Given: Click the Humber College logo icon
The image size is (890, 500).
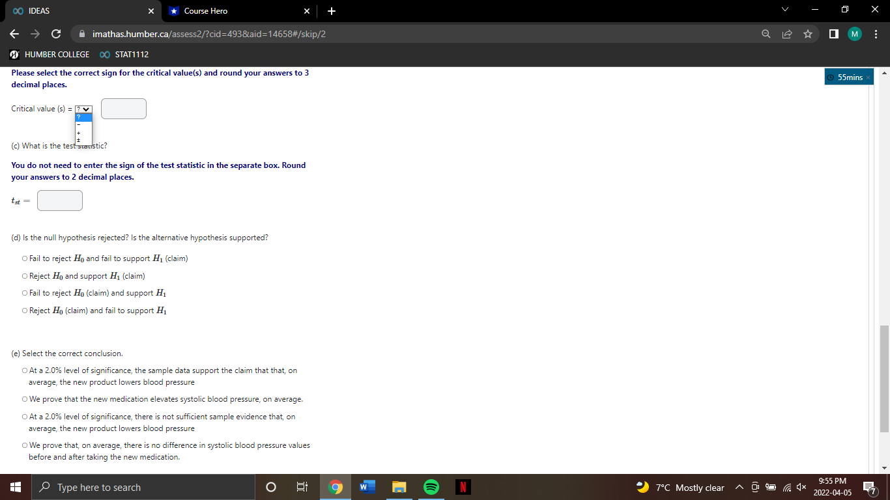Looking at the screenshot, I should [x=12, y=55].
